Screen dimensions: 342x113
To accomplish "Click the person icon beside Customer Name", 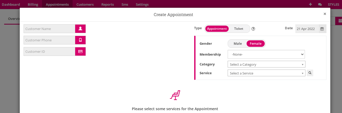I will tap(80, 29).
